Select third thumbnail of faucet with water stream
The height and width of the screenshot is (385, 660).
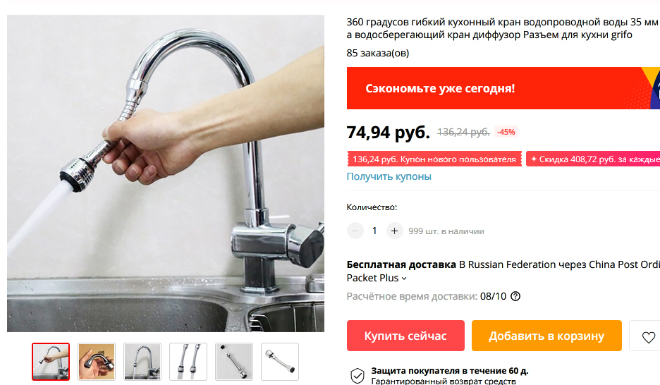142,362
